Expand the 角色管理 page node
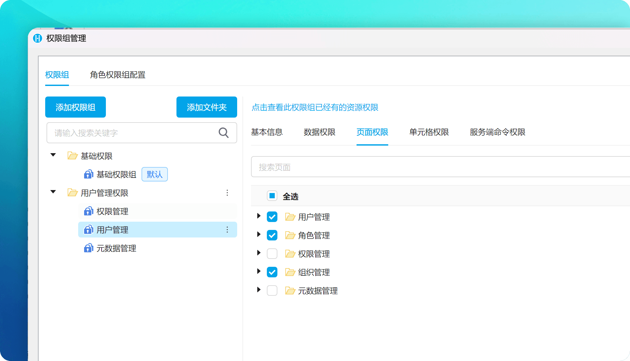The width and height of the screenshot is (630, 361). (259, 234)
